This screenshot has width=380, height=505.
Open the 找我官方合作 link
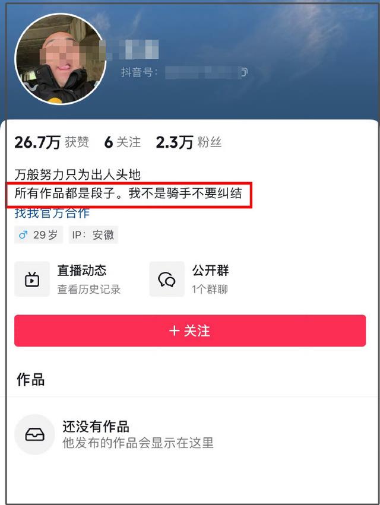[52, 213]
